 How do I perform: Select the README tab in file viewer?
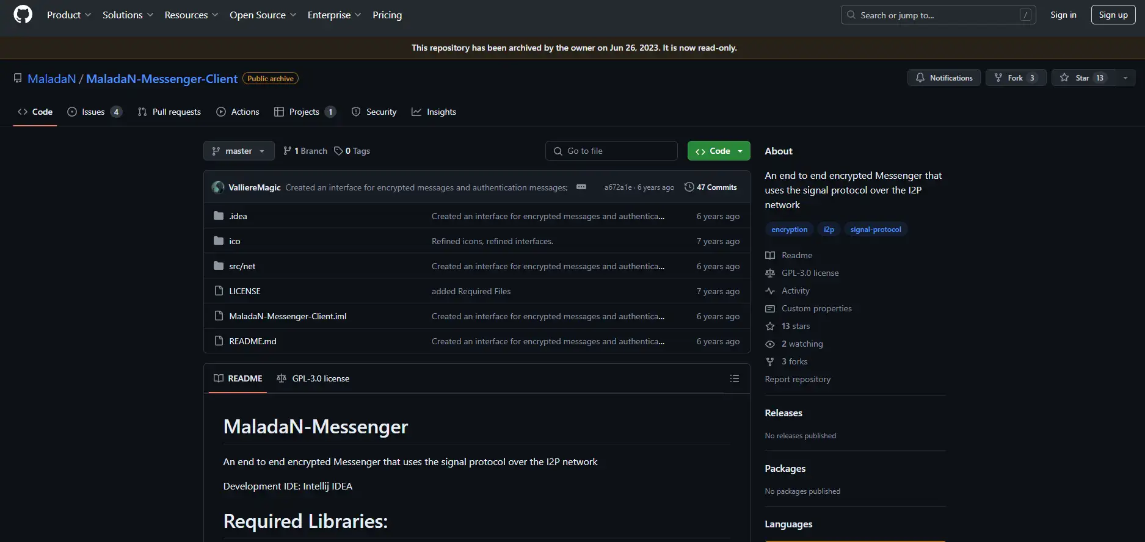tap(238, 378)
